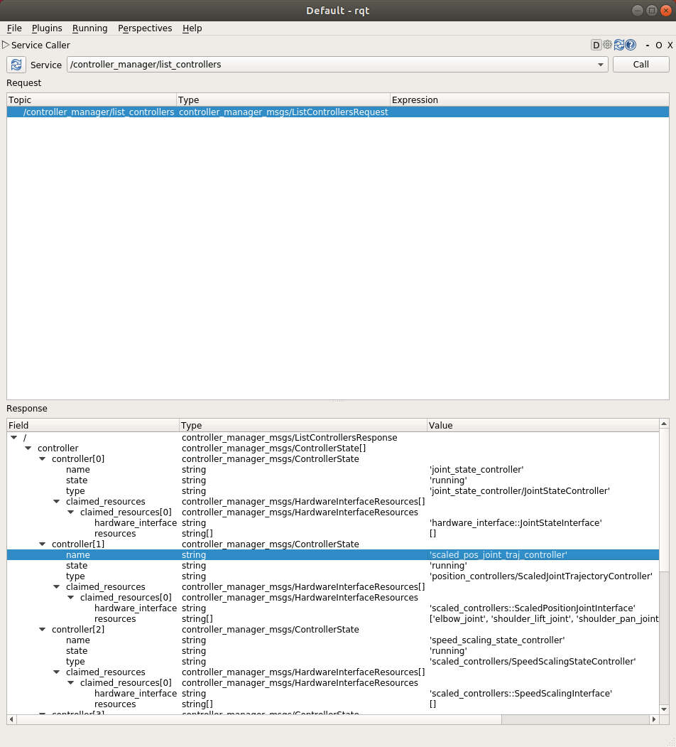
Task: Click the Response horizontal scrollbar thumb
Action: click(259, 719)
